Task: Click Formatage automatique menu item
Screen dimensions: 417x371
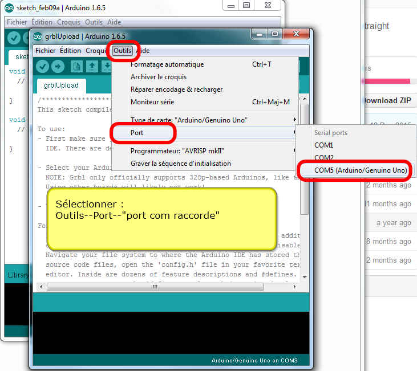Action: click(x=167, y=64)
